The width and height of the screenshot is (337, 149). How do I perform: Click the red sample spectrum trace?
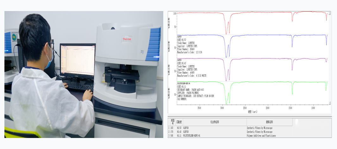point(253,14)
